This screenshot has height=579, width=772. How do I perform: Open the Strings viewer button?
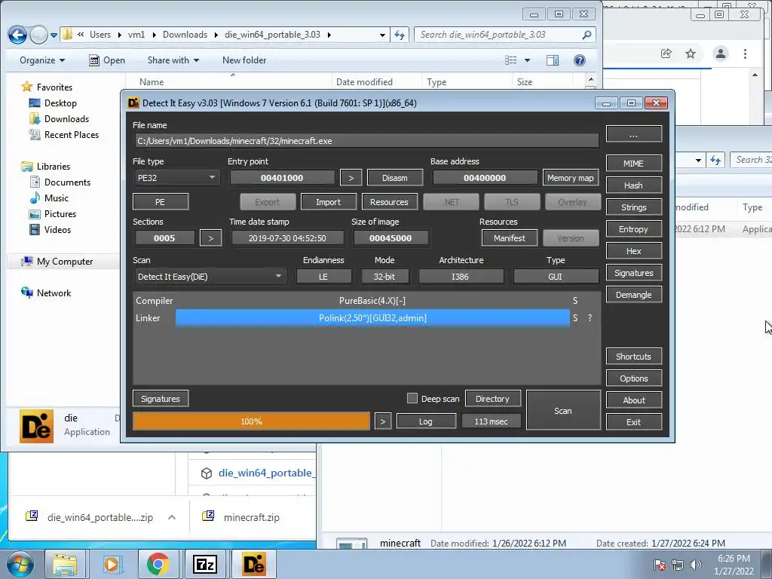point(633,207)
